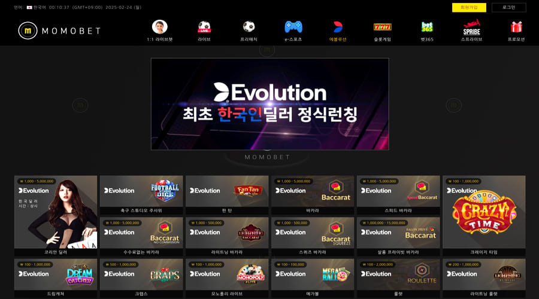Viewport: 539px width, 299px height.
Task: Open the e-스포츠 gamepad icon
Action: click(293, 27)
